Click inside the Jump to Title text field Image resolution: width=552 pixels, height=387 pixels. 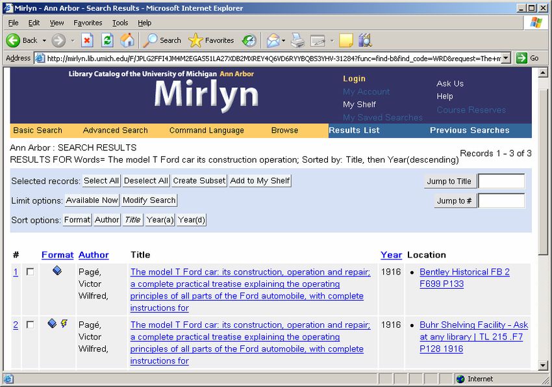click(501, 181)
